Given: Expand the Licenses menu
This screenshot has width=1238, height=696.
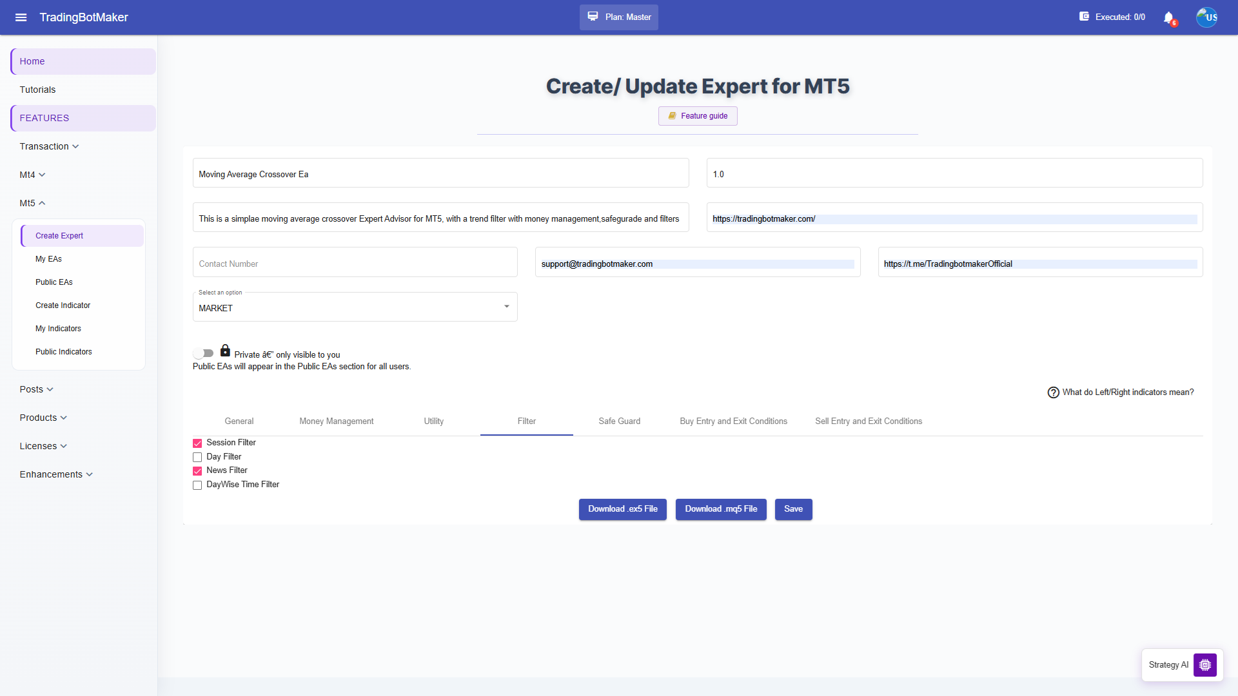Looking at the screenshot, I should click(x=43, y=446).
